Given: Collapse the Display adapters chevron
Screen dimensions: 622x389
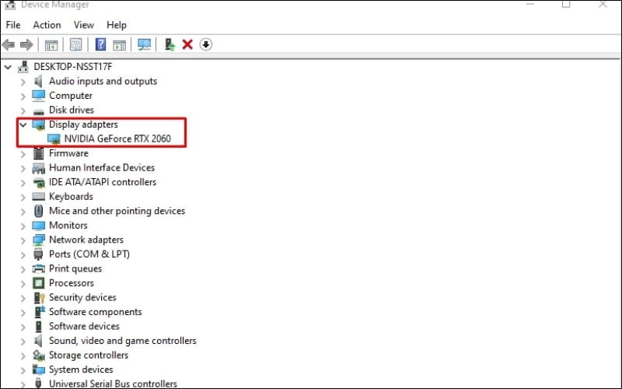Looking at the screenshot, I should tap(23, 125).
